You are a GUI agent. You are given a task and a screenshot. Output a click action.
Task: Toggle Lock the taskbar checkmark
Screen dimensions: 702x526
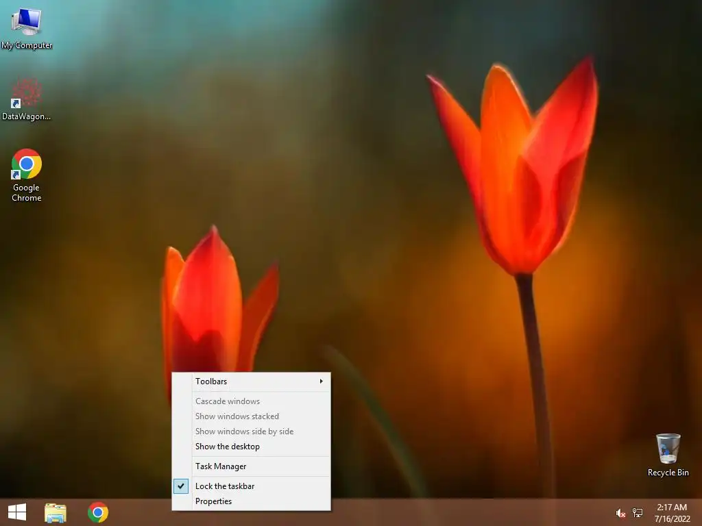pyautogui.click(x=181, y=486)
